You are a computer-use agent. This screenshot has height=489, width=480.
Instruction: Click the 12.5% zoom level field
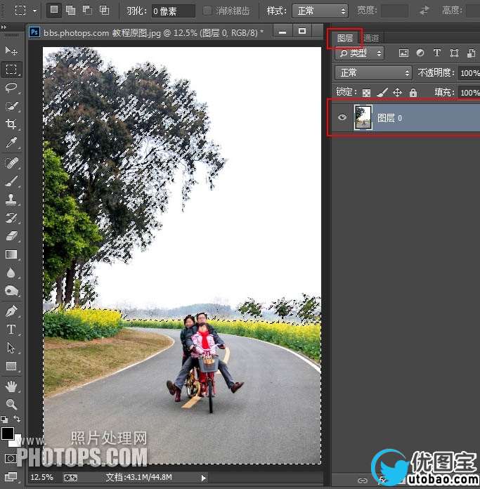[41, 477]
